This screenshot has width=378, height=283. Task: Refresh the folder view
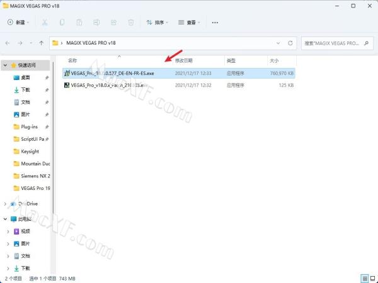coord(290,43)
